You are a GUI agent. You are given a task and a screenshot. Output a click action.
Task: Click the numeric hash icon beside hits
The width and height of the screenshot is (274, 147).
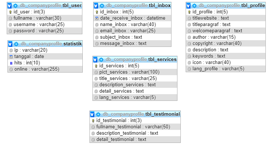tap(11, 63)
